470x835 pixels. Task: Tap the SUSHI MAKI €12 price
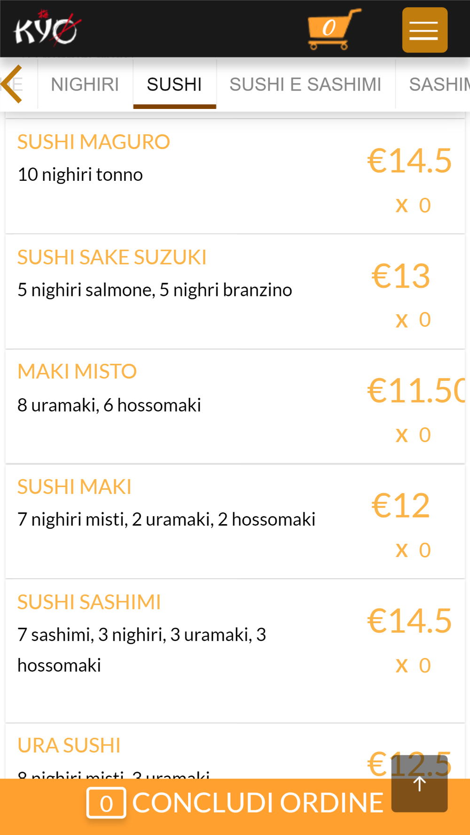point(401,506)
